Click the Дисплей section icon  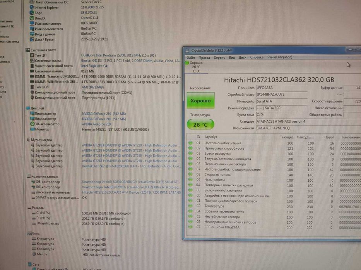click(x=28, y=108)
